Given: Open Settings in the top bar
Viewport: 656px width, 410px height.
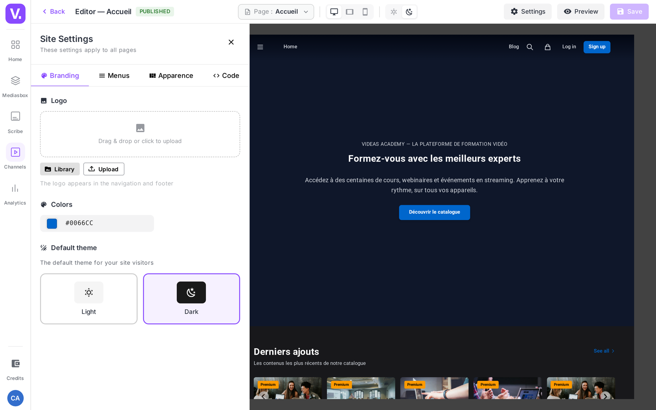Looking at the screenshot, I should [528, 11].
